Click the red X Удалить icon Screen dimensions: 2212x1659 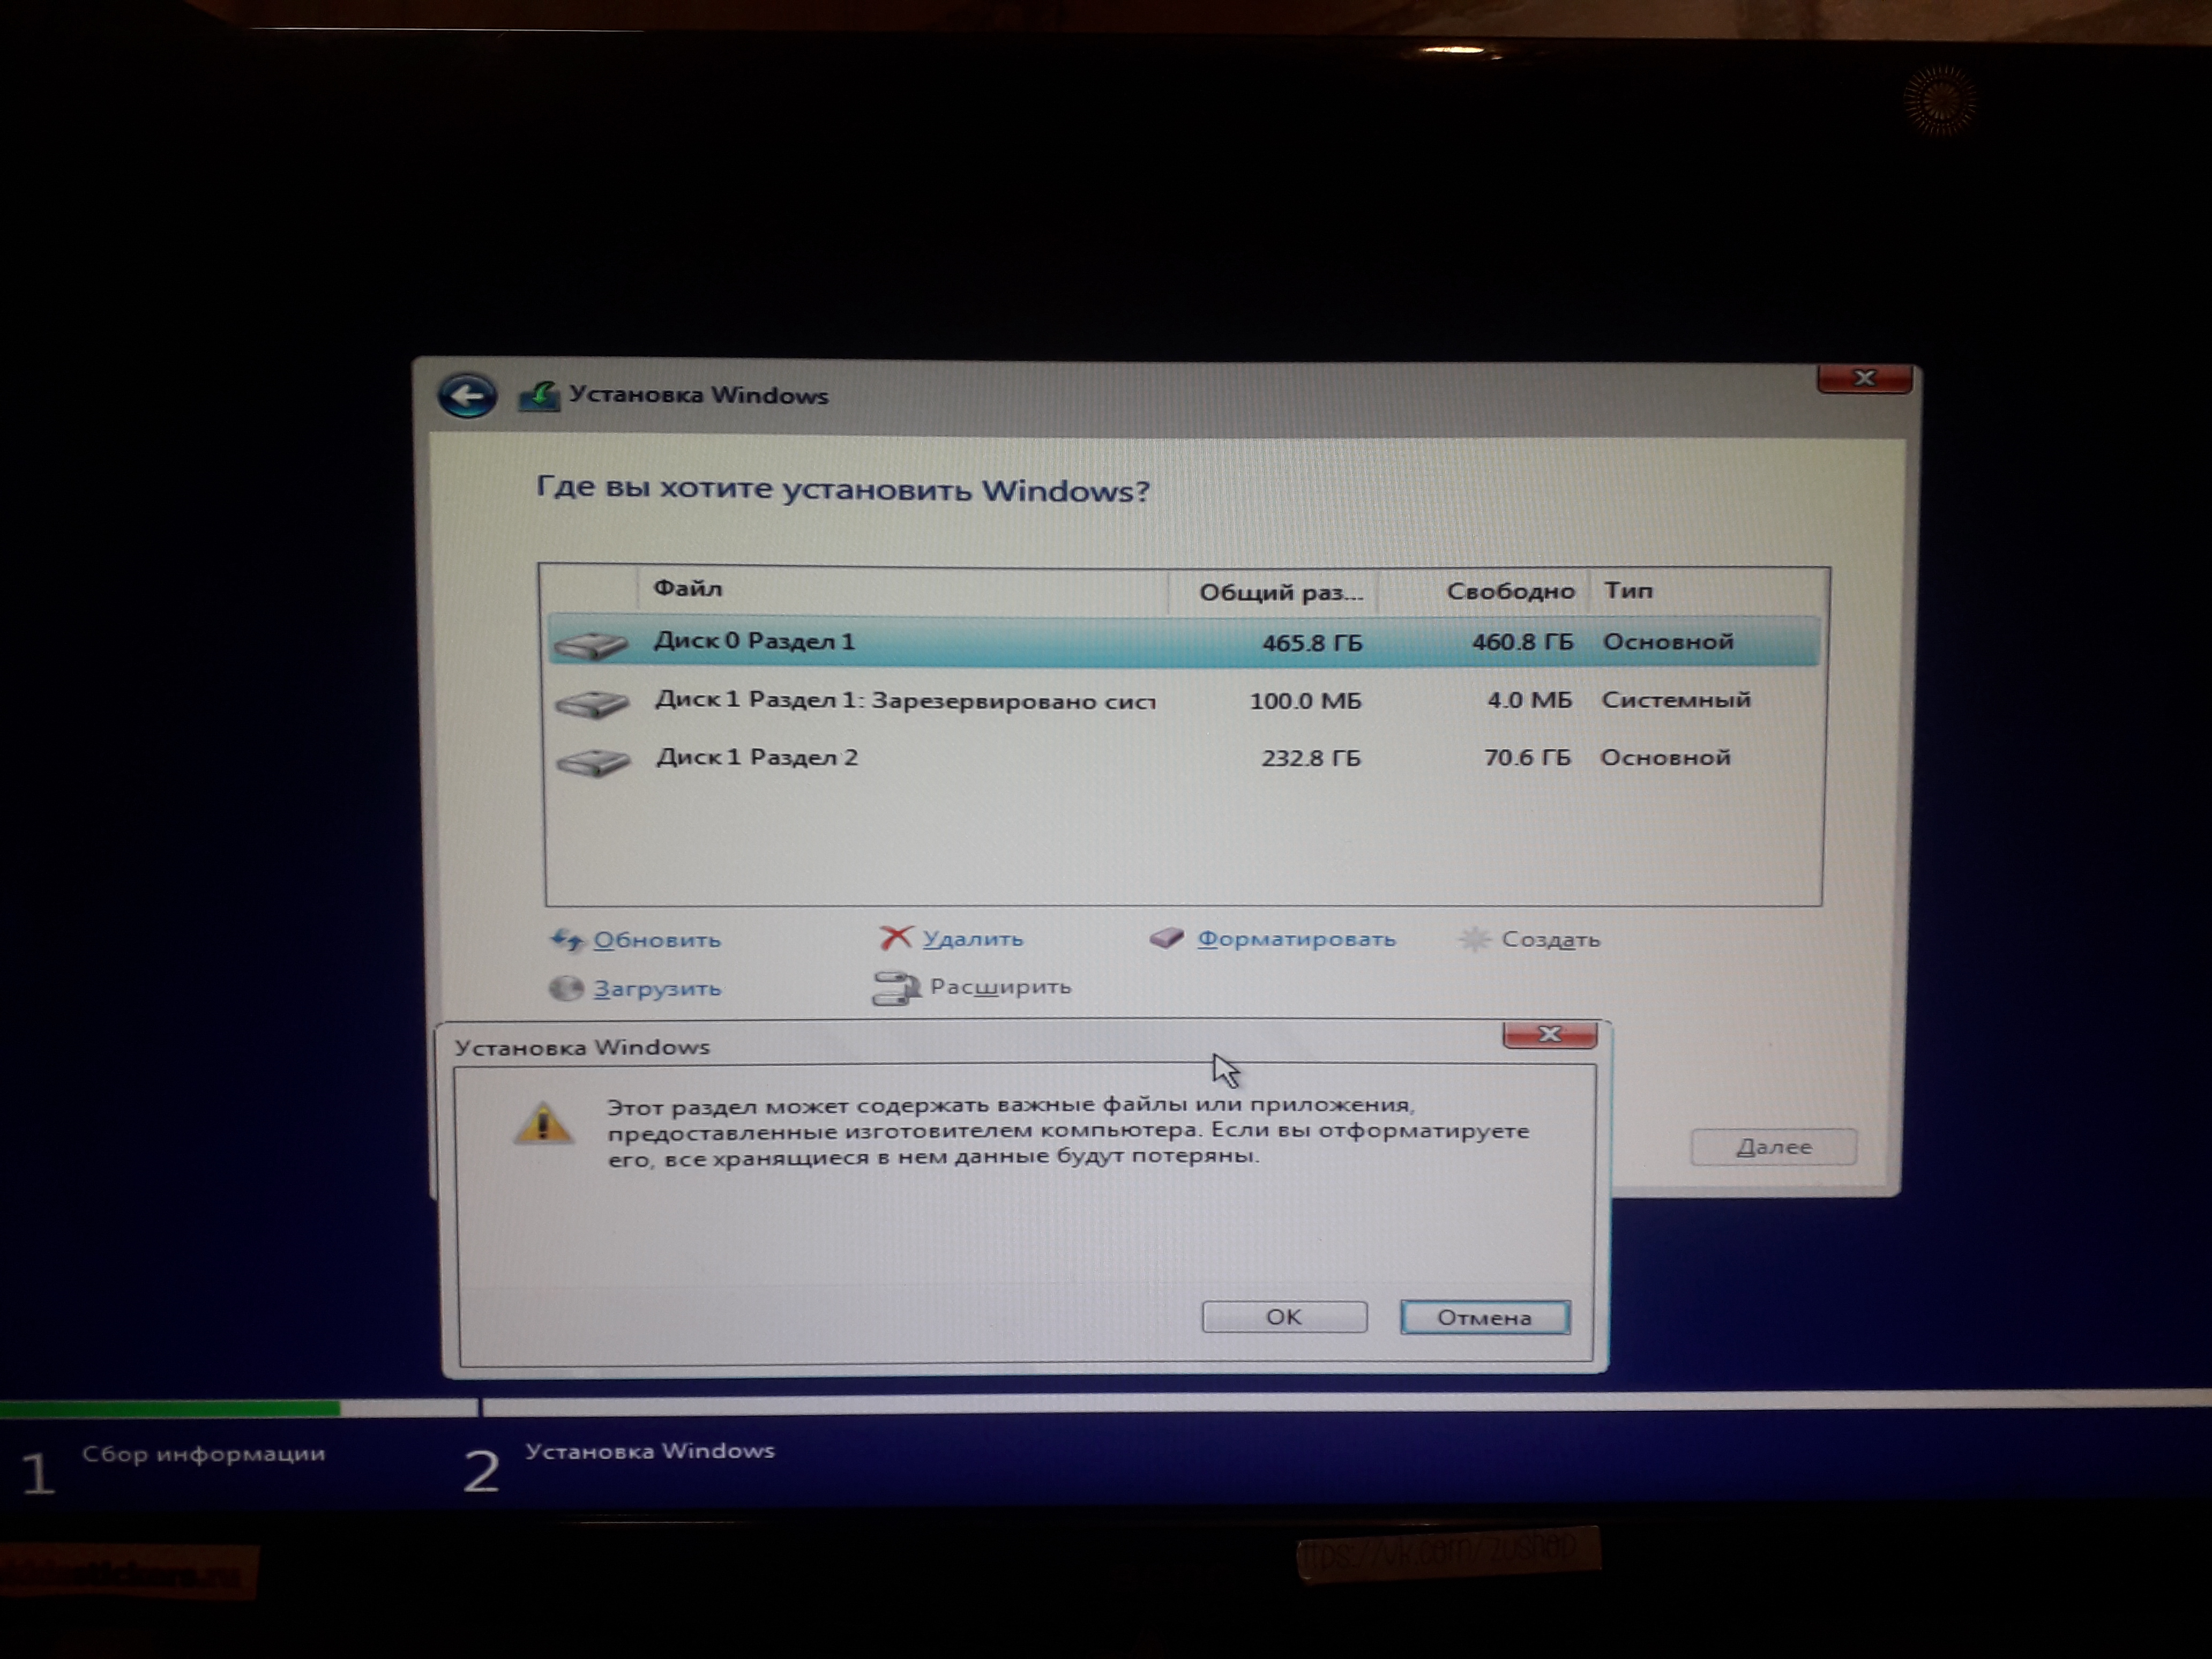[x=895, y=938]
